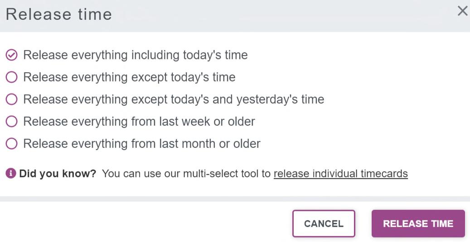
Task: Click the purple info icon beside Did you know
Action: [x=11, y=173]
